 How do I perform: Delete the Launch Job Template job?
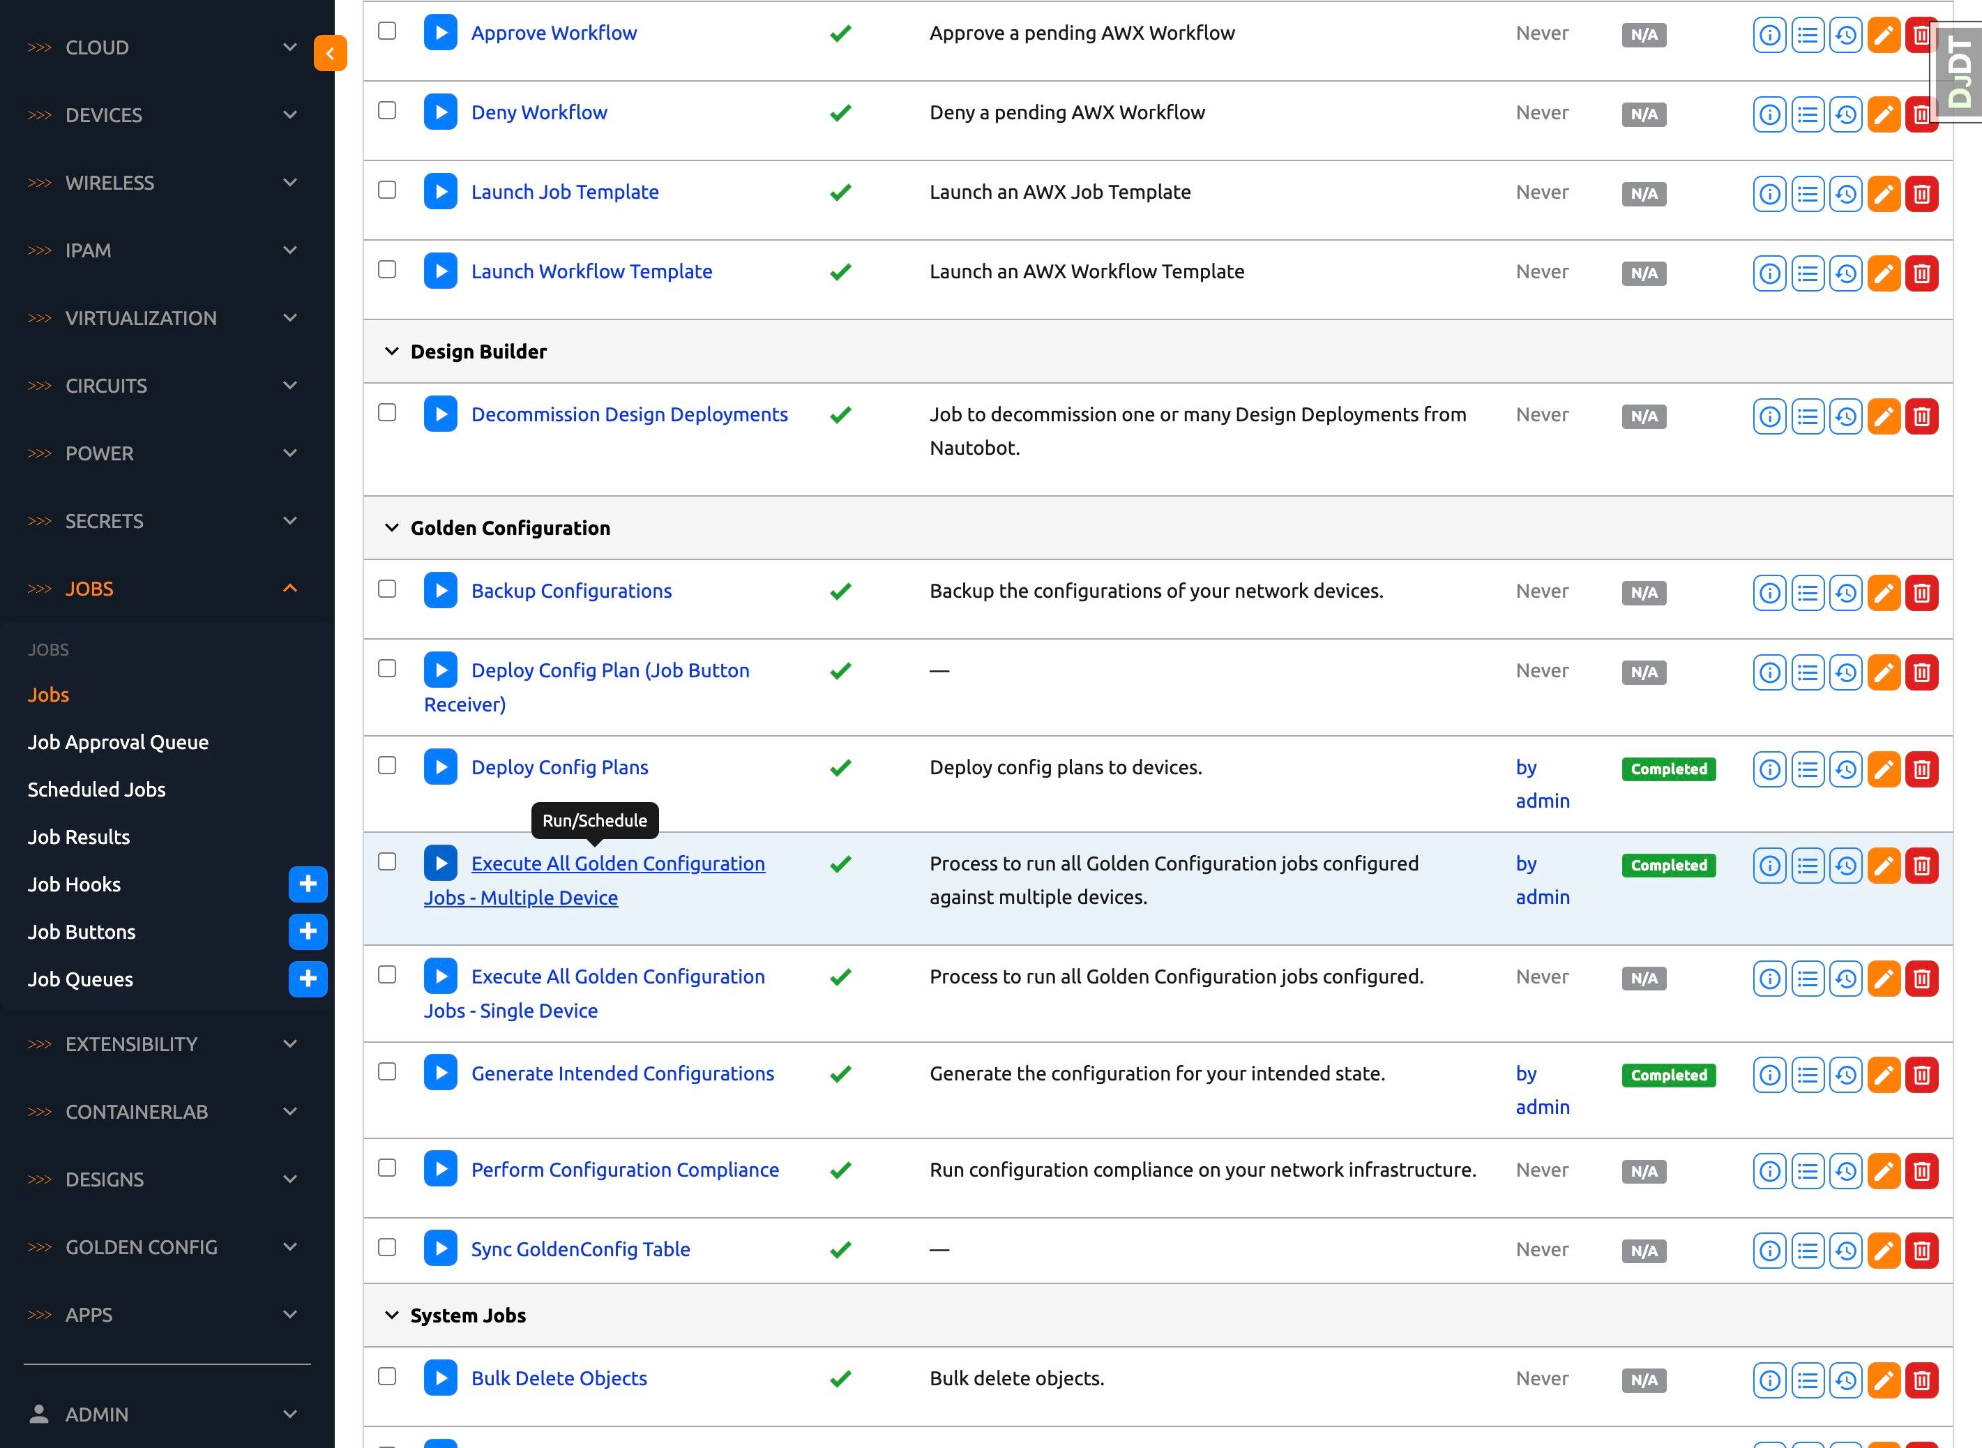click(x=1921, y=194)
